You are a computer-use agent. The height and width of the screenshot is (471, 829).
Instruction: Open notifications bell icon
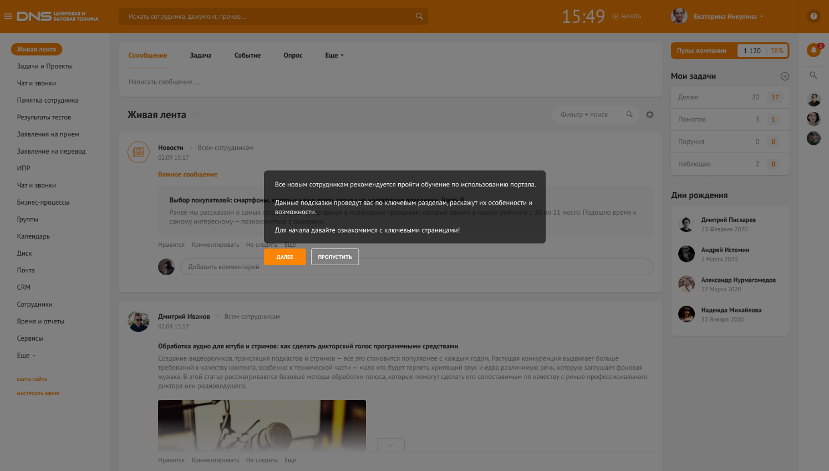813,50
